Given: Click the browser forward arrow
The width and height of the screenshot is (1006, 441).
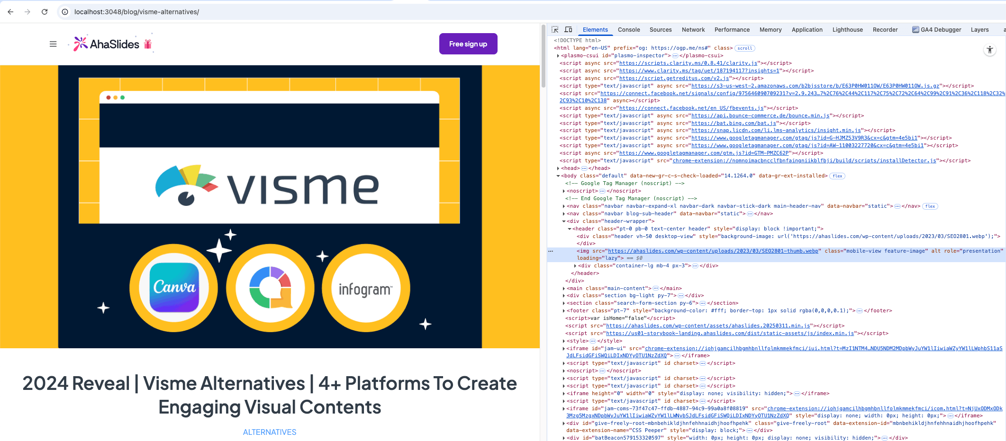Looking at the screenshot, I should click(x=27, y=12).
